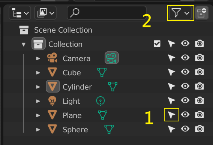
Task: Click the Collection box icon
Action: [x=39, y=43]
